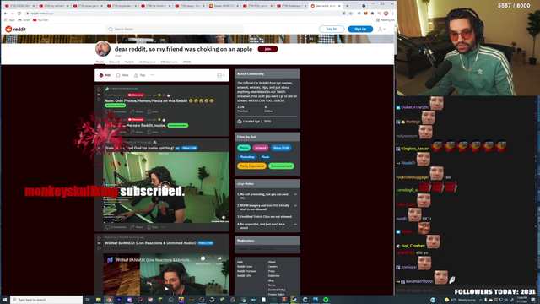Select the Twitch tab
Image resolution: width=540 pixels, height=304 pixels.
pos(129,62)
